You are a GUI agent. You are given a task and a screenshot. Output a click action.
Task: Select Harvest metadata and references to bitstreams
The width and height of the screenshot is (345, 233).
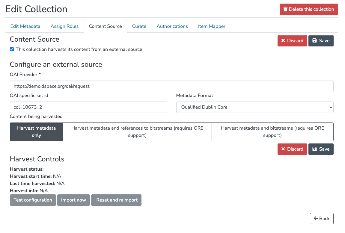tap(137, 132)
